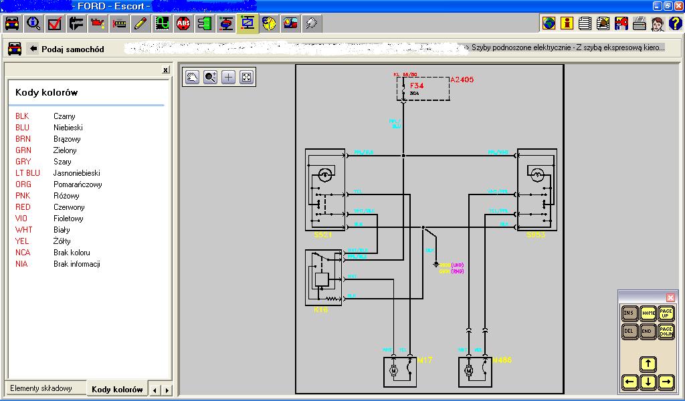Click the right arrow key on the keypad
The width and height of the screenshot is (685, 401).
click(x=666, y=382)
